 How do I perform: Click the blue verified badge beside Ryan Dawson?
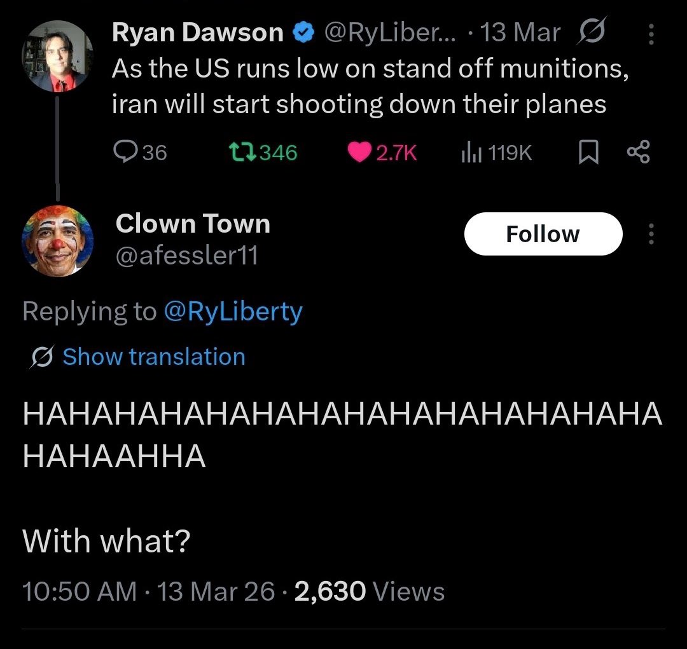click(x=302, y=32)
